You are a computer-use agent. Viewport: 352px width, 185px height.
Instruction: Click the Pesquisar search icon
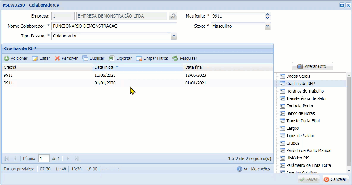pyautogui.click(x=175, y=58)
